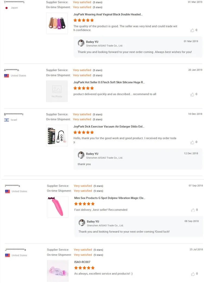The width and height of the screenshot is (204, 283).
Task: Open the JoyPark Wearing product title link
Action: (x=108, y=14)
